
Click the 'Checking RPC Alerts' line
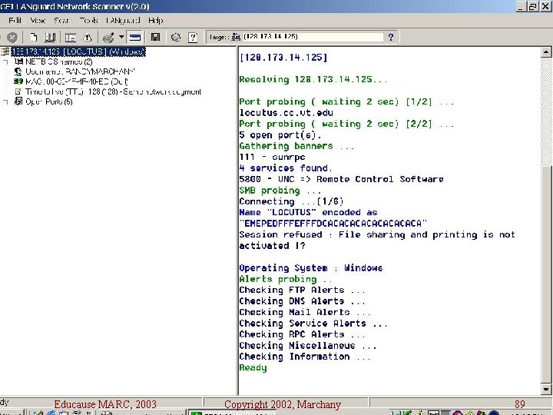tap(303, 334)
